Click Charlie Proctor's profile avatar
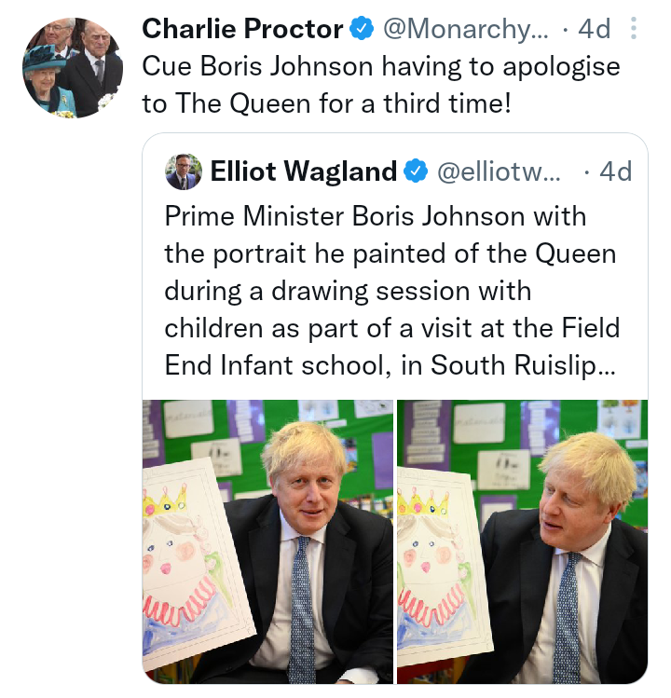Screen dimensions: 671x698 [74, 67]
